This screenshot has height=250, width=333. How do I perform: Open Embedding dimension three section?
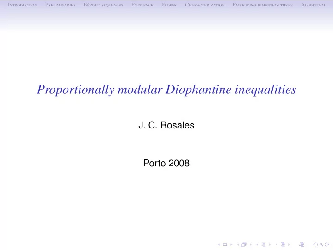263,5
